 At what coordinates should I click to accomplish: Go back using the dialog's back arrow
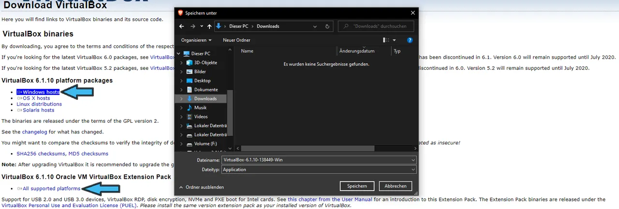pyautogui.click(x=181, y=26)
